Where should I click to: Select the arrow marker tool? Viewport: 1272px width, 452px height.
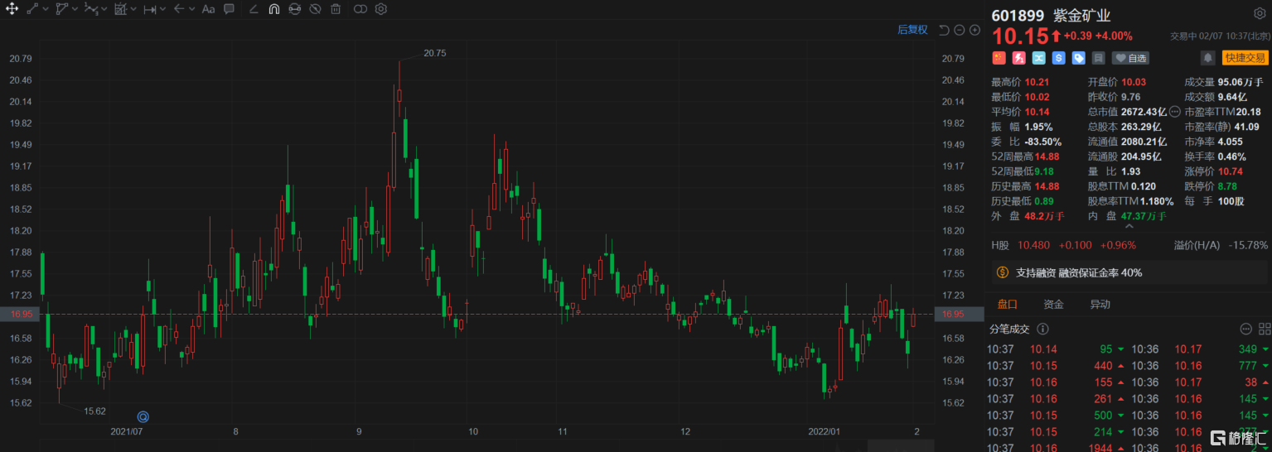pos(179,9)
